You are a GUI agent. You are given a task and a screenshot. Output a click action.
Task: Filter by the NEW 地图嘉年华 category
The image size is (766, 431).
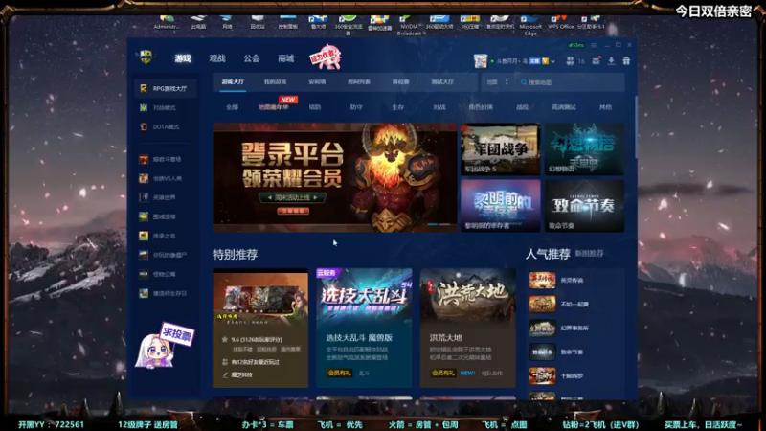tap(274, 107)
